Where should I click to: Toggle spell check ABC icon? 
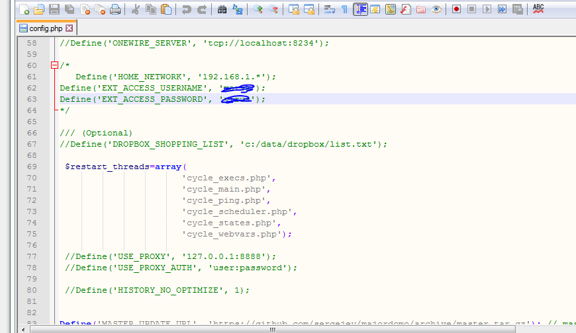538,9
